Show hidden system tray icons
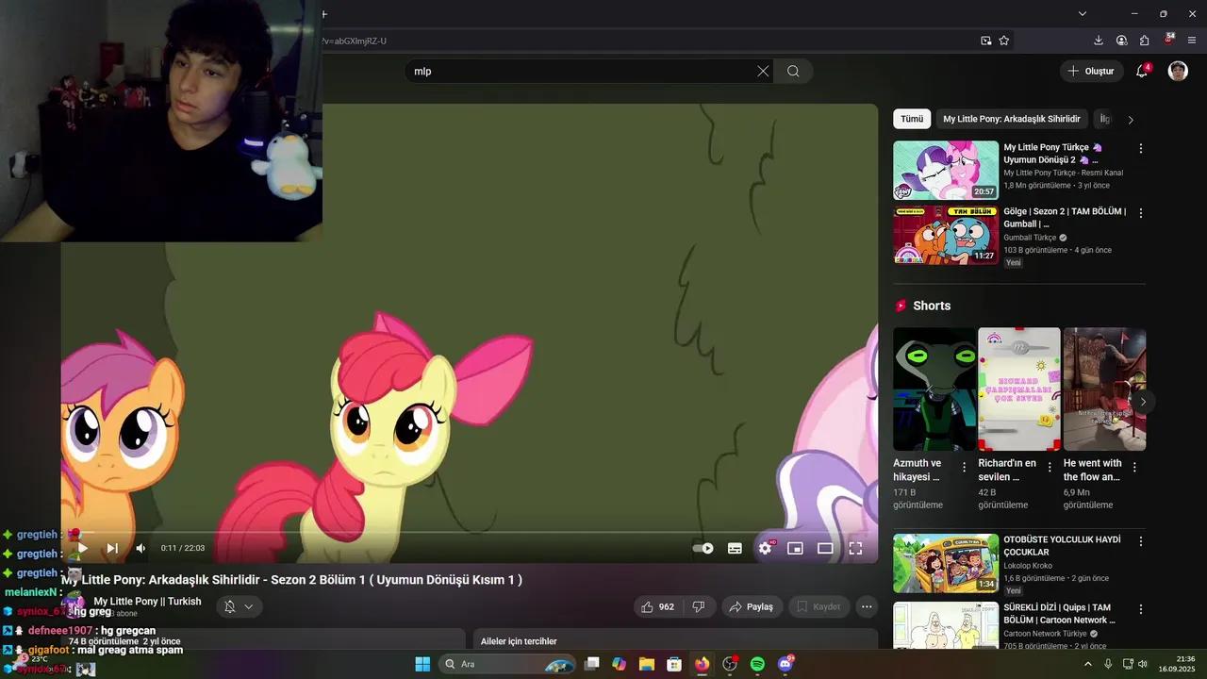This screenshot has height=679, width=1207. click(x=1087, y=664)
